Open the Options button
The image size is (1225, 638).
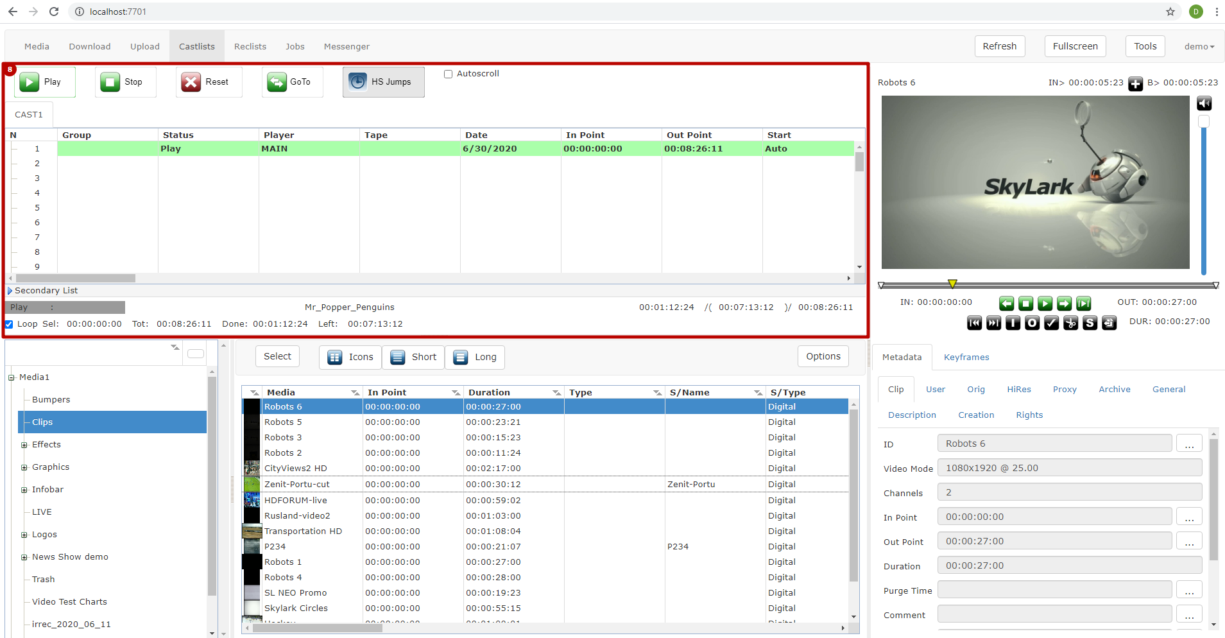(x=823, y=356)
